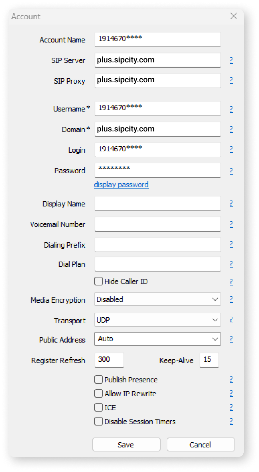Open help for Media Encryption
Screen dimensions: 259x472
pos(231,299)
